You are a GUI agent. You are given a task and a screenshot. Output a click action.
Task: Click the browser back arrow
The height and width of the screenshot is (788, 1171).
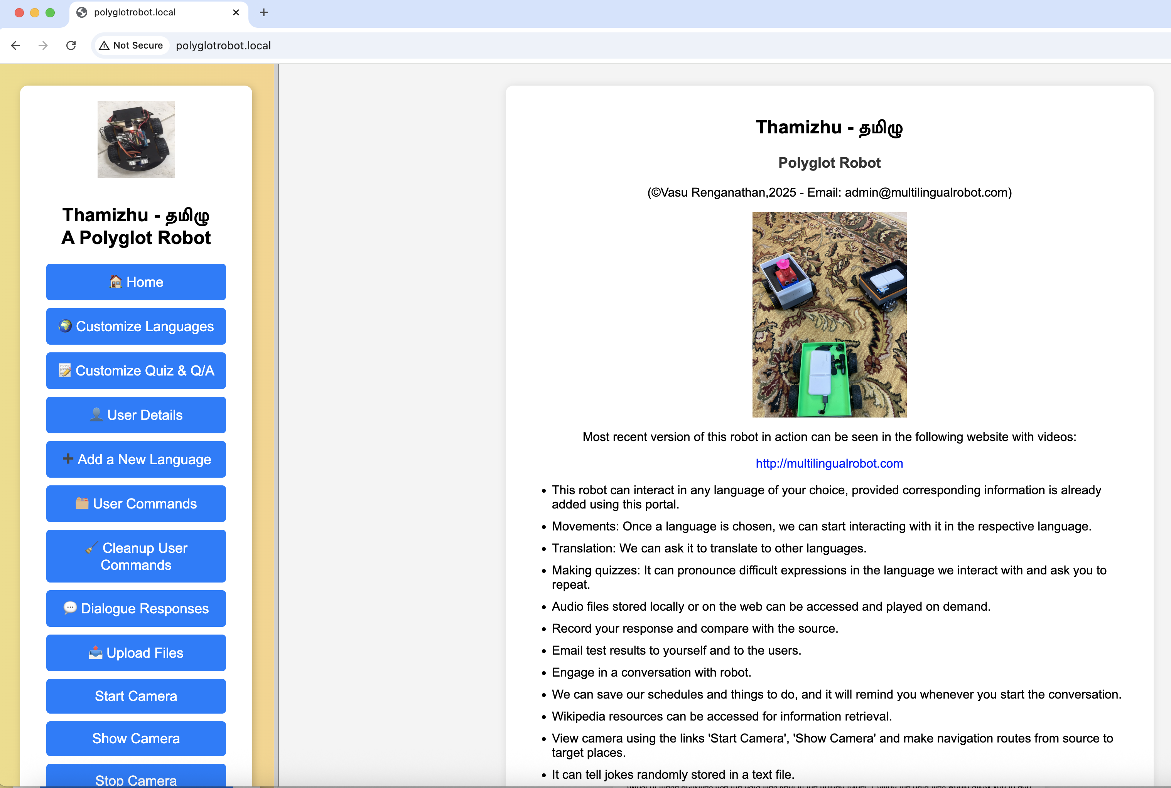pos(15,45)
